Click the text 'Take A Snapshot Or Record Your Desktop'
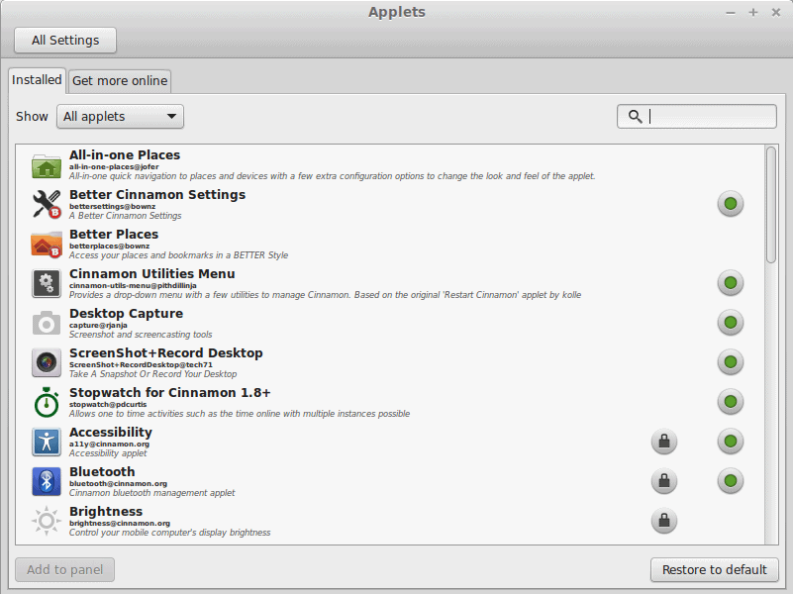Viewport: 793px width, 594px height. tap(152, 374)
